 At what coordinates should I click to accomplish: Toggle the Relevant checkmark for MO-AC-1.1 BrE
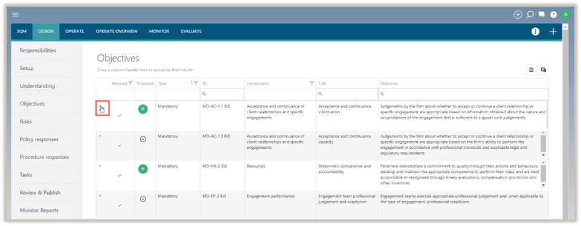click(120, 115)
